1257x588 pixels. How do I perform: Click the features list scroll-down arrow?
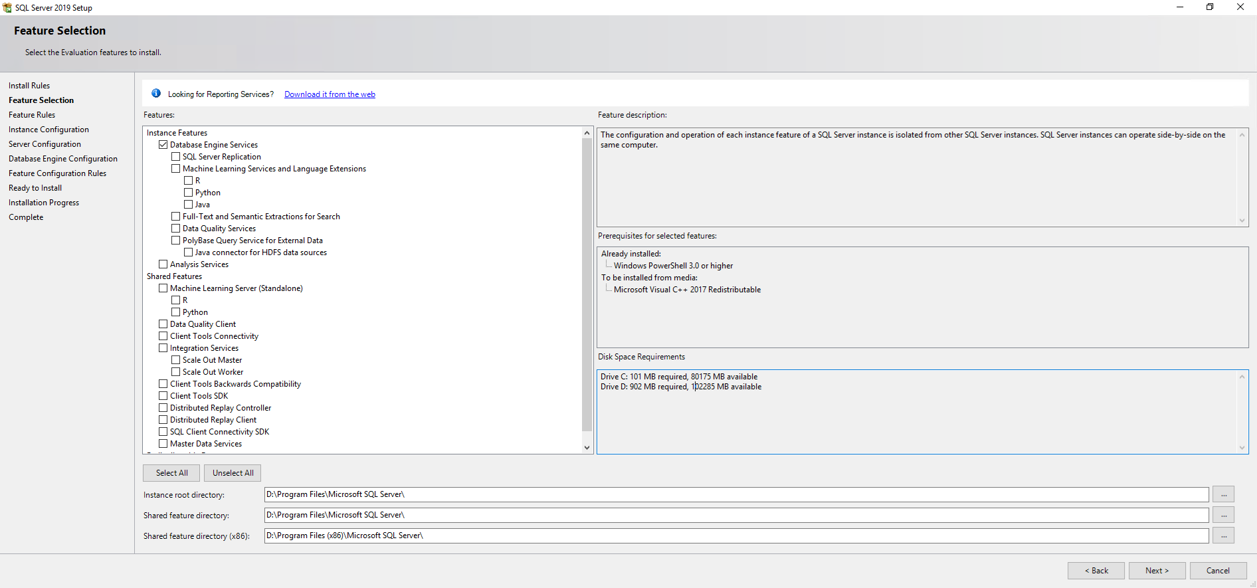click(587, 448)
